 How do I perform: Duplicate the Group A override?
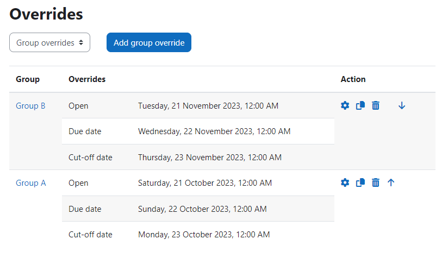pyautogui.click(x=360, y=183)
